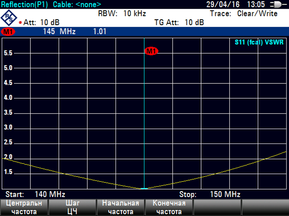Select the Stop 150 MHz frequency field
This screenshot has height=216, width=289.
point(210,194)
